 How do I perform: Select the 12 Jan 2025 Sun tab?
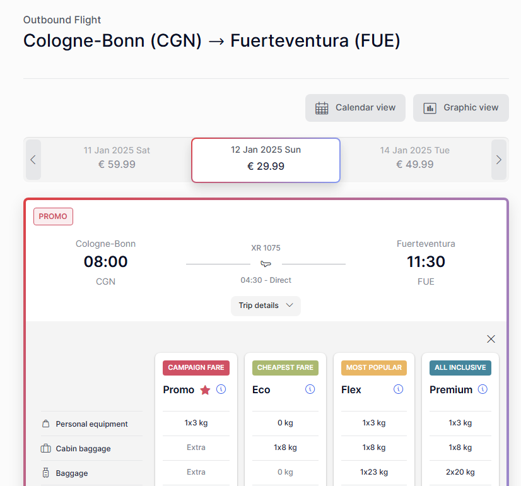[x=266, y=160]
